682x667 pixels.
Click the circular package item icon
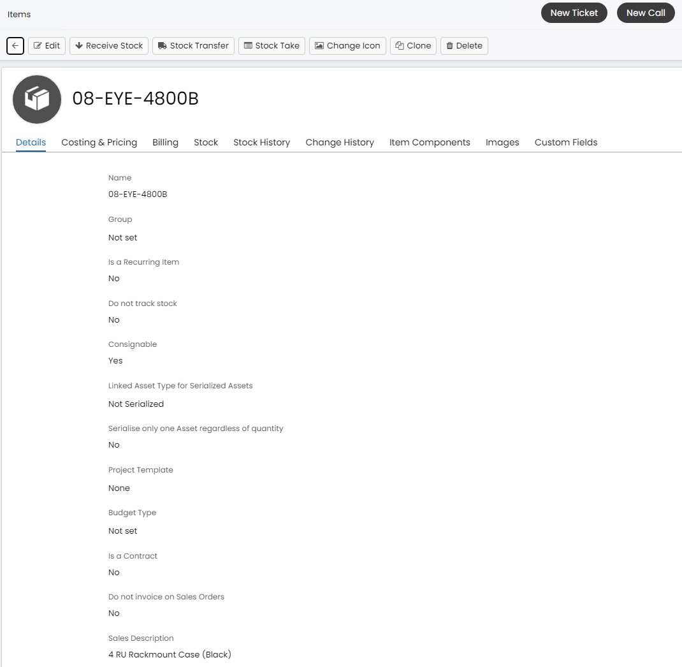pos(36,99)
